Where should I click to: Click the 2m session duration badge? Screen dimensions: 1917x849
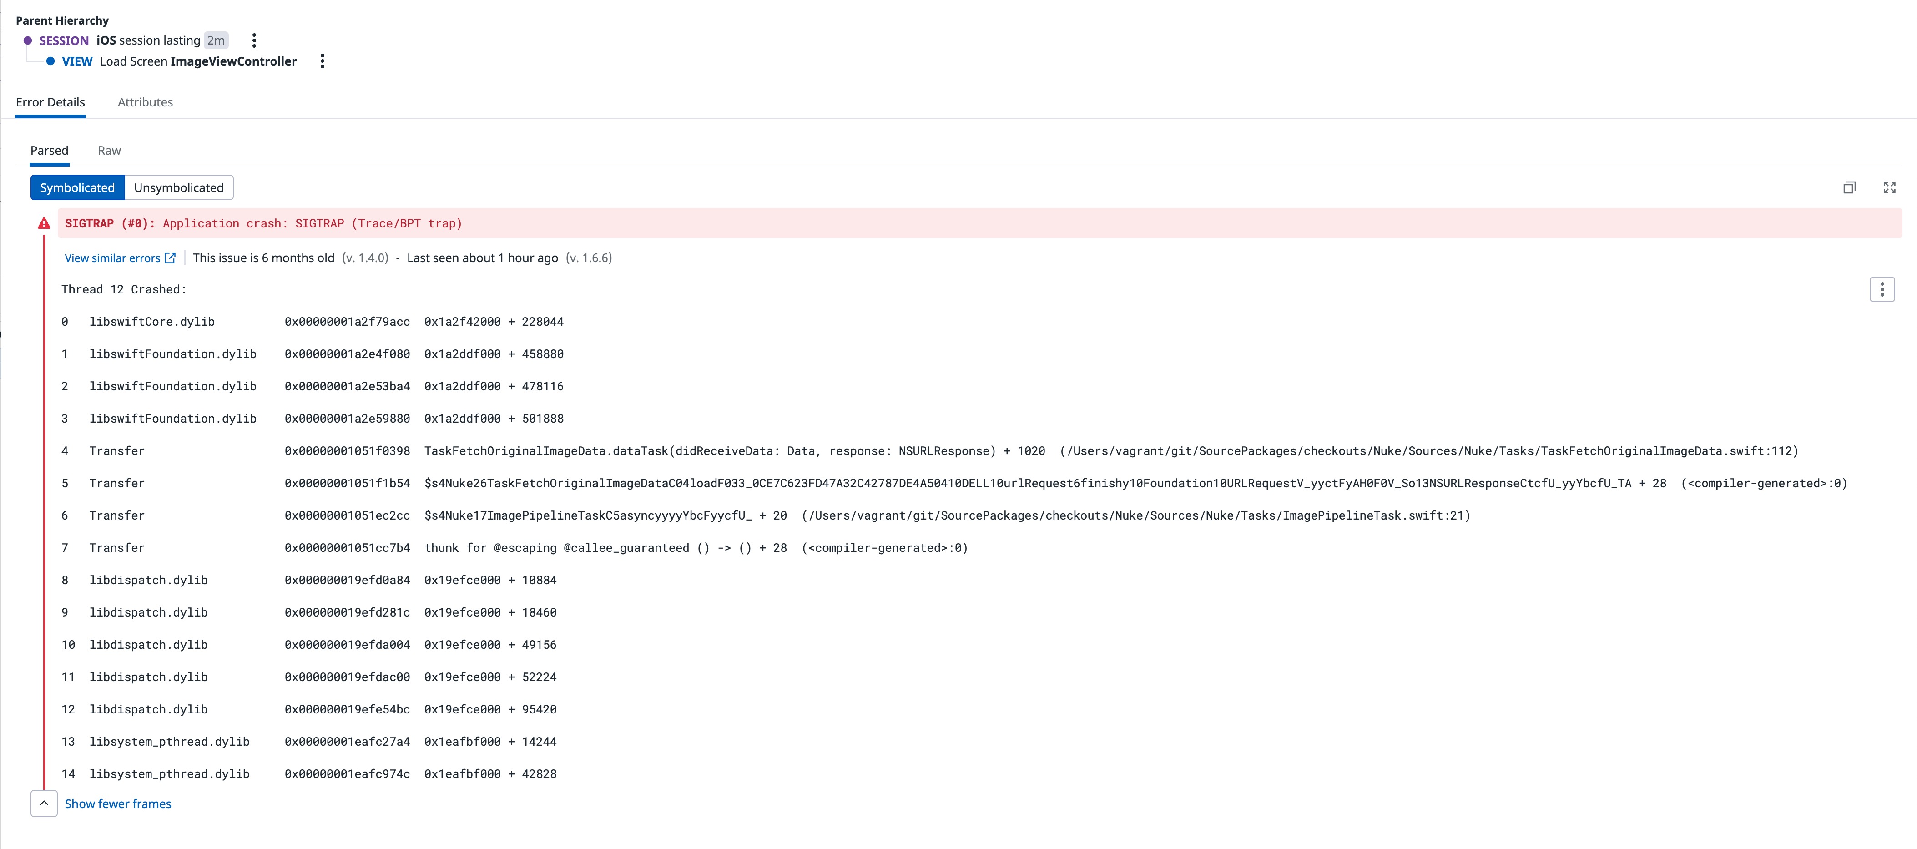point(215,40)
